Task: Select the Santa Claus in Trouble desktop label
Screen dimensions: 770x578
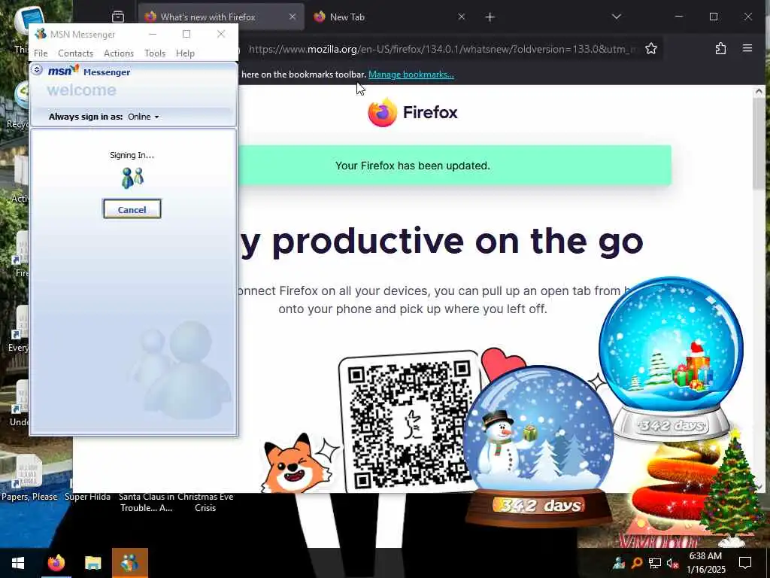Action: pyautogui.click(x=147, y=502)
